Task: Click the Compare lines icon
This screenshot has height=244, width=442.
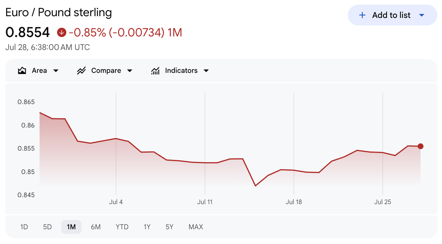Action: (81, 71)
